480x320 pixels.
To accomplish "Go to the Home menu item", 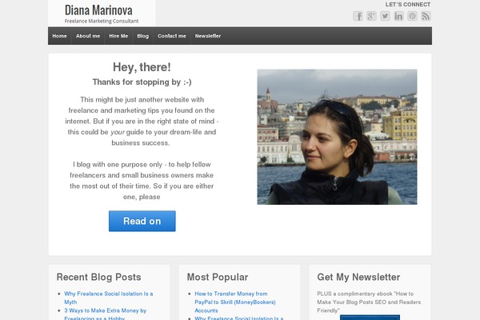I will [59, 36].
